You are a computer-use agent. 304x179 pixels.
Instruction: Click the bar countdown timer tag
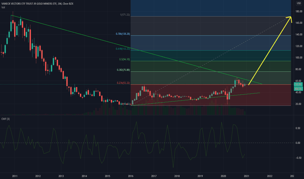[x=298, y=89]
